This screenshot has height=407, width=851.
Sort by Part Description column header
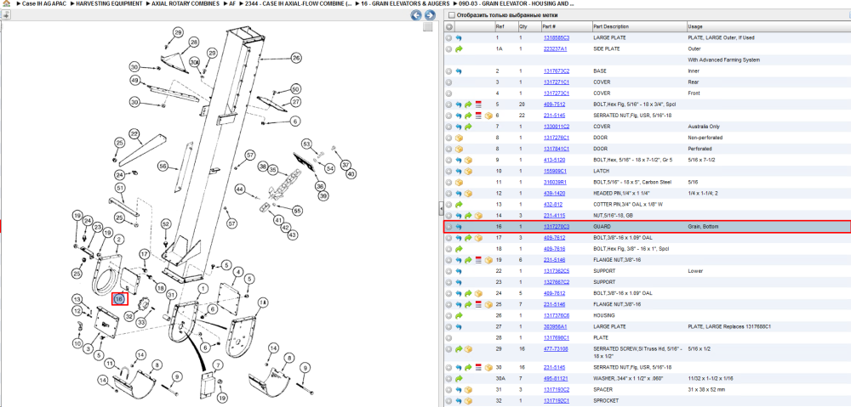tap(638, 26)
